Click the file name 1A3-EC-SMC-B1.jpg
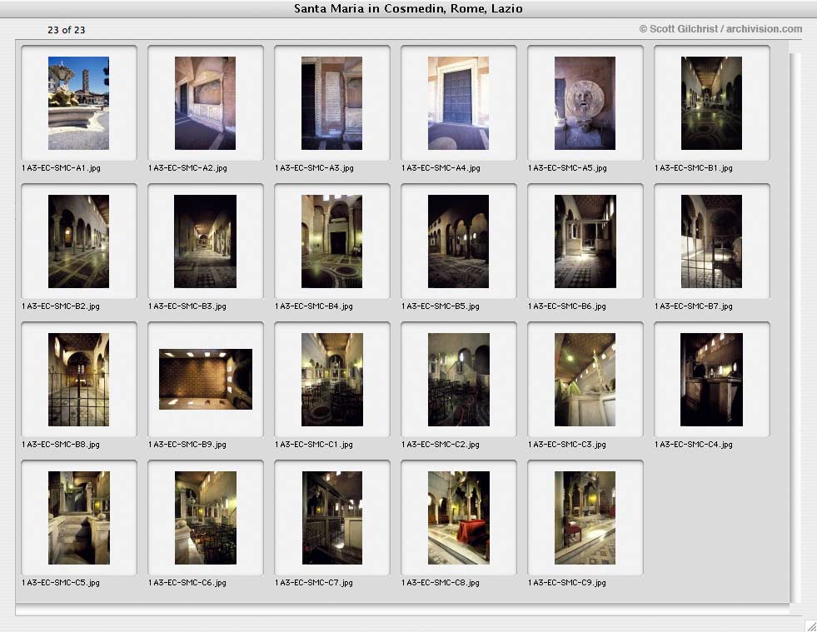817x632 pixels. (x=694, y=167)
